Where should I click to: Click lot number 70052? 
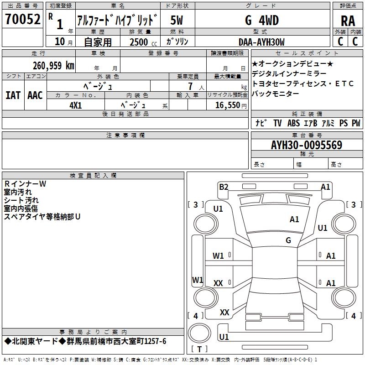[x=23, y=19]
